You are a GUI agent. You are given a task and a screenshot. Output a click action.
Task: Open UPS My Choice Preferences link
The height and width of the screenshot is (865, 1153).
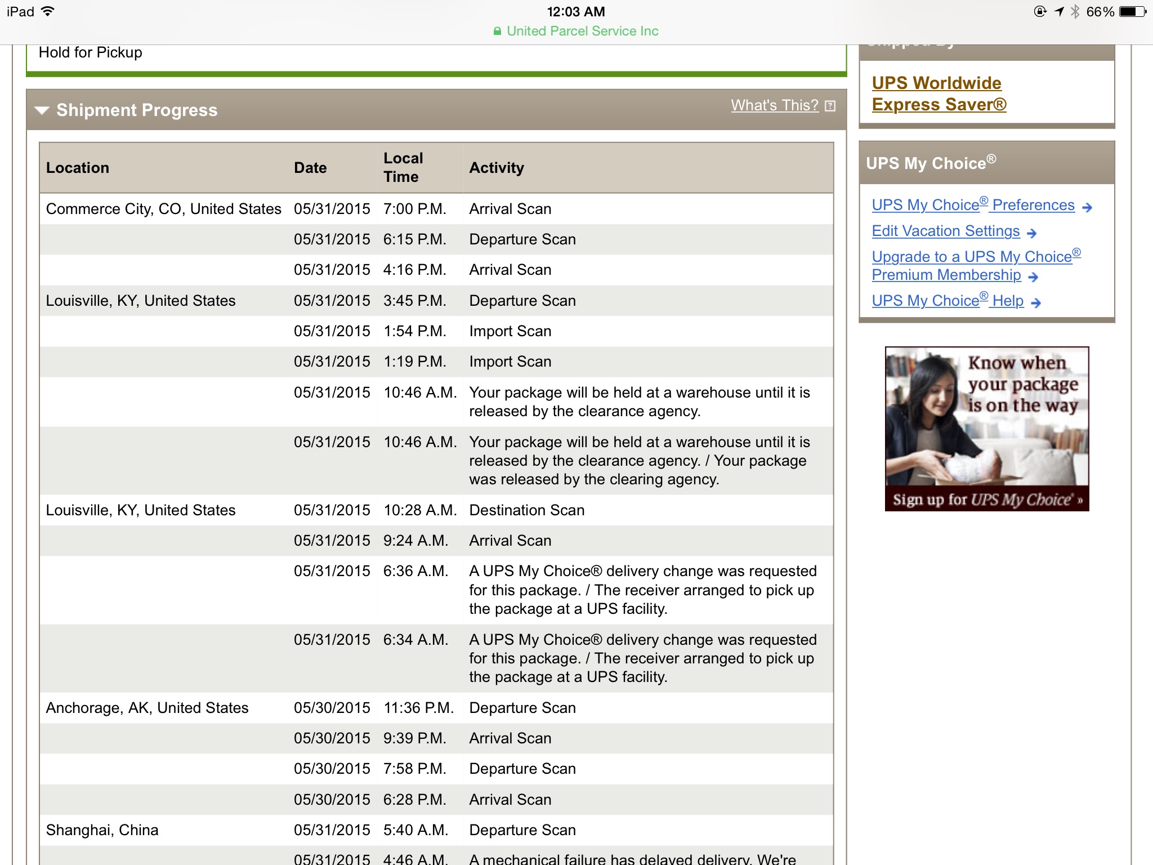pyautogui.click(x=973, y=205)
